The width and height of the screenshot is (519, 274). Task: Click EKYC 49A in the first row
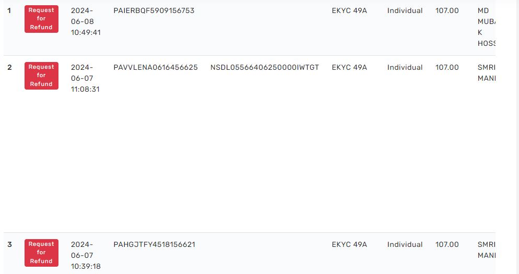tap(349, 10)
